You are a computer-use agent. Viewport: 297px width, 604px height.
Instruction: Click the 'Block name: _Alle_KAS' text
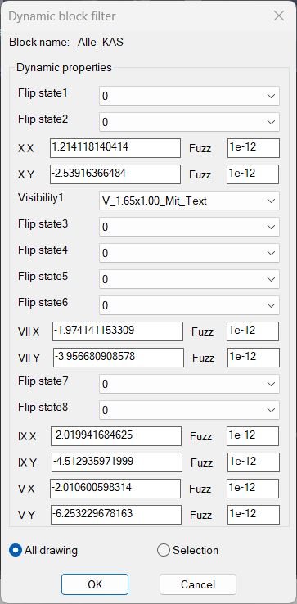coord(66,42)
